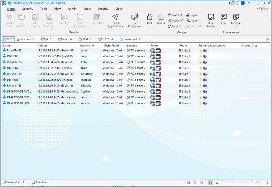Click the Logout button
The height and width of the screenshot is (187, 272).
[192, 21]
